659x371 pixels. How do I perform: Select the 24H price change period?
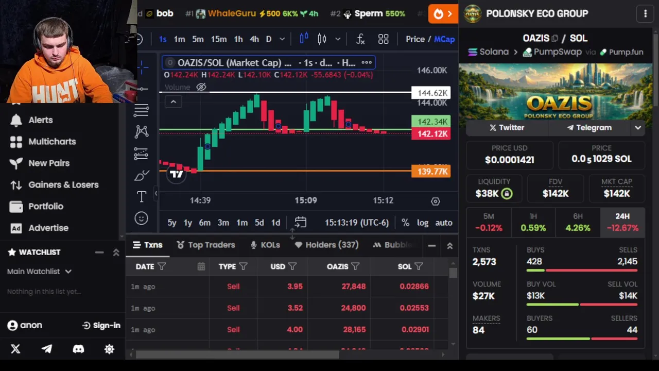[622, 222]
